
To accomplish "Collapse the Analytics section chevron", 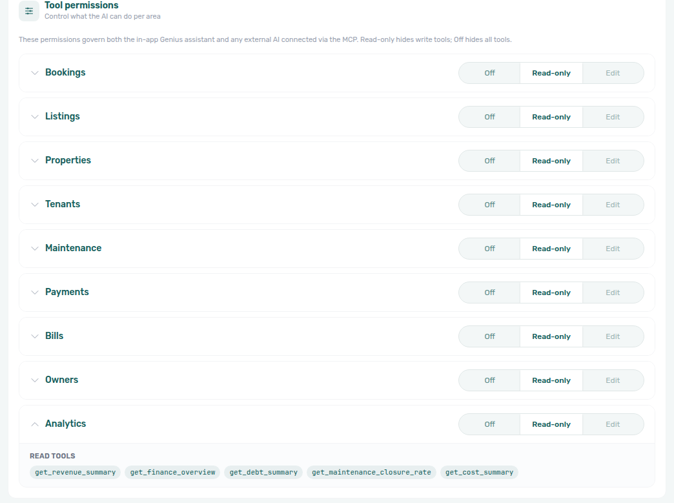I will pos(35,424).
